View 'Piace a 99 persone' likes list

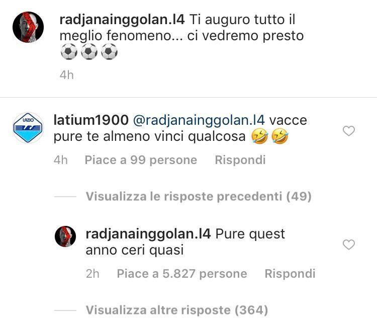pyautogui.click(x=141, y=160)
